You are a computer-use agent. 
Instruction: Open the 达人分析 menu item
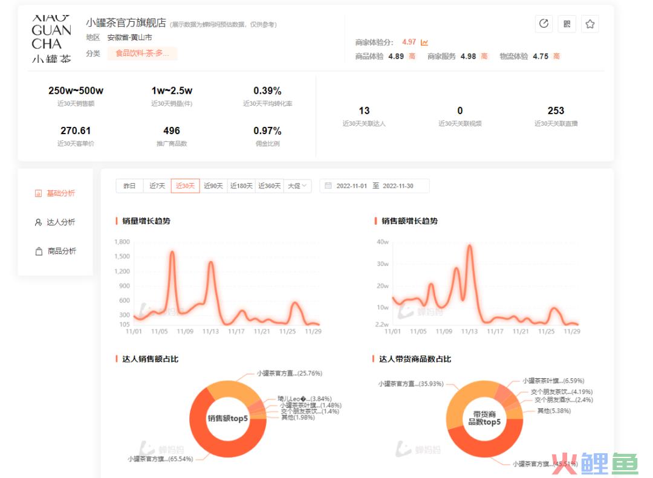tap(56, 222)
